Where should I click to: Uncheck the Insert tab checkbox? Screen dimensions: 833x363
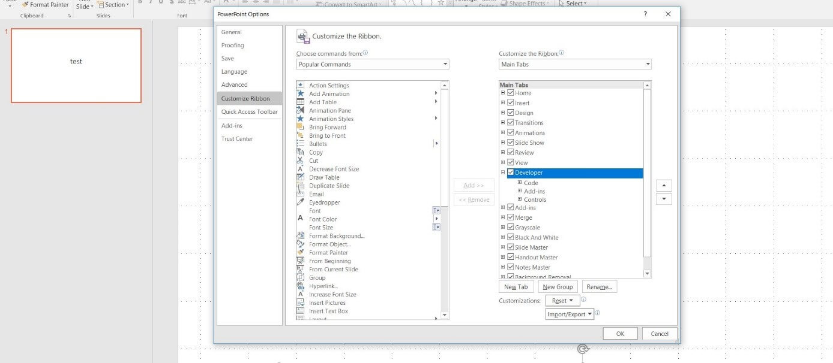(511, 103)
